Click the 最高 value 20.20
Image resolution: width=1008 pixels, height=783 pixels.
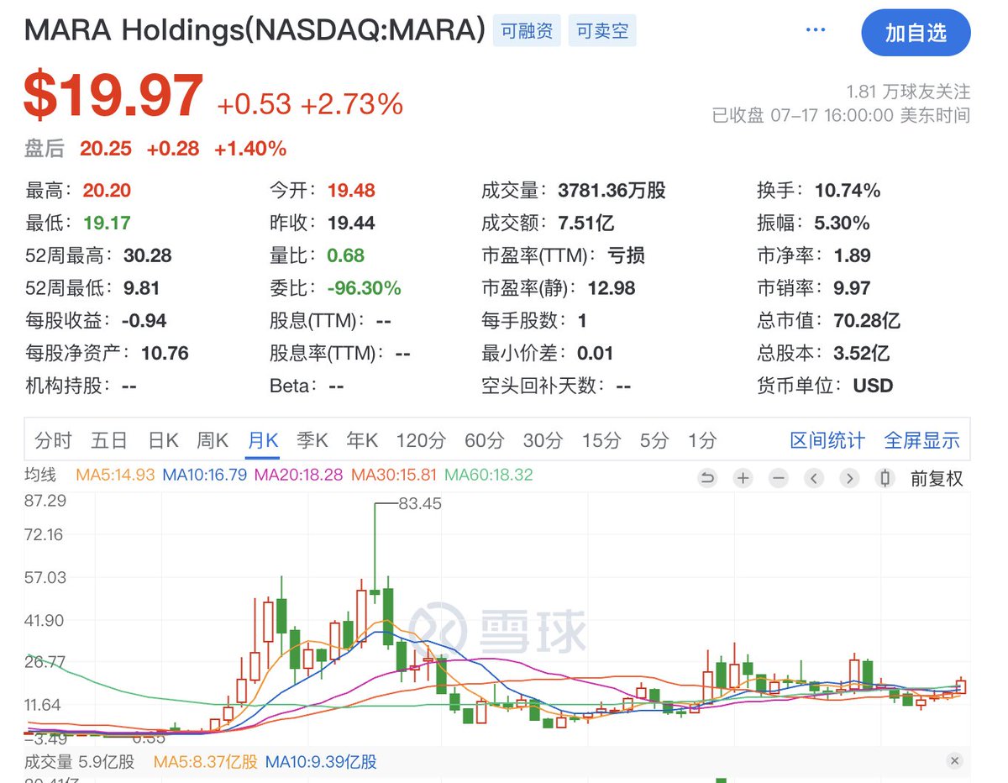point(107,191)
